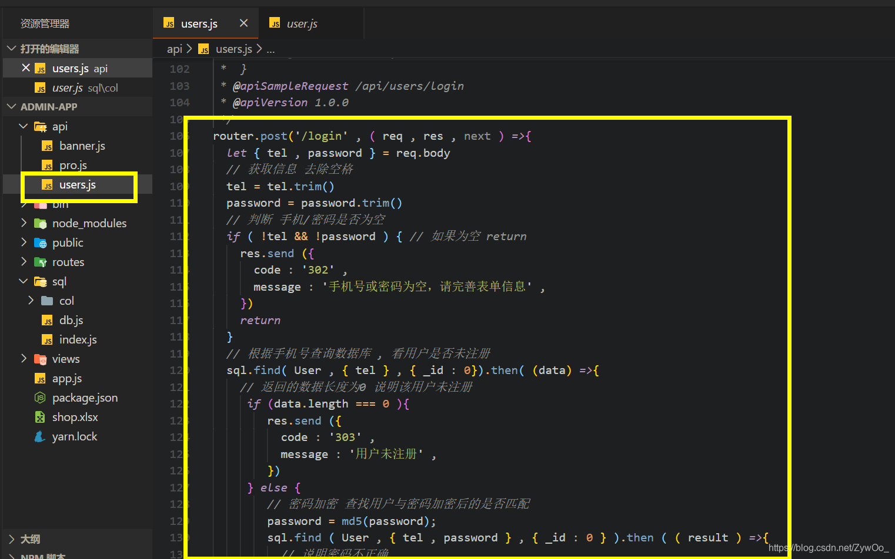Expand the views folder chevron
Screen dimensions: 895x559
24,359
